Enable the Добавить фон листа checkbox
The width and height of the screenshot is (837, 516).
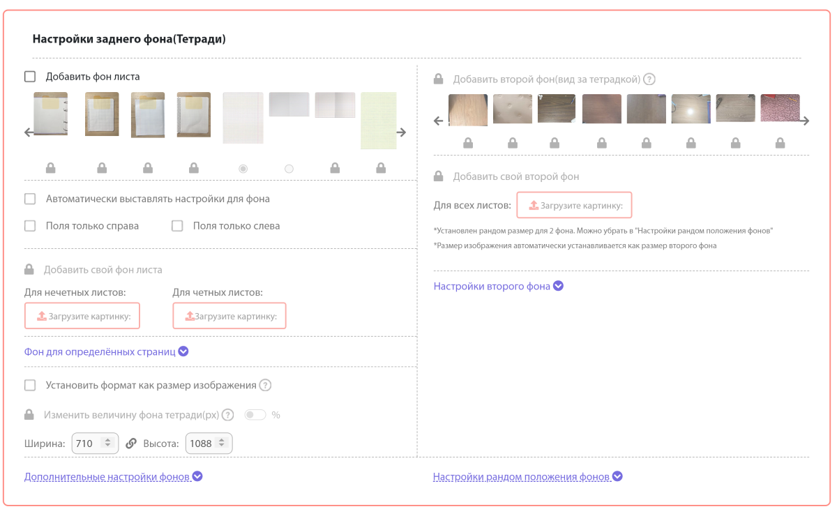tap(30, 77)
